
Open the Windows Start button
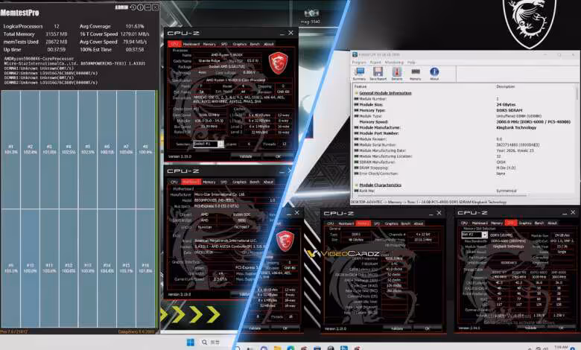tap(191, 342)
